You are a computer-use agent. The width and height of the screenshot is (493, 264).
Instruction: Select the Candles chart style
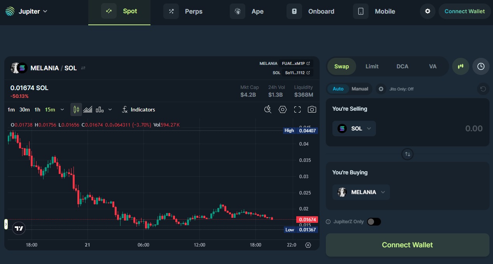[x=76, y=109]
